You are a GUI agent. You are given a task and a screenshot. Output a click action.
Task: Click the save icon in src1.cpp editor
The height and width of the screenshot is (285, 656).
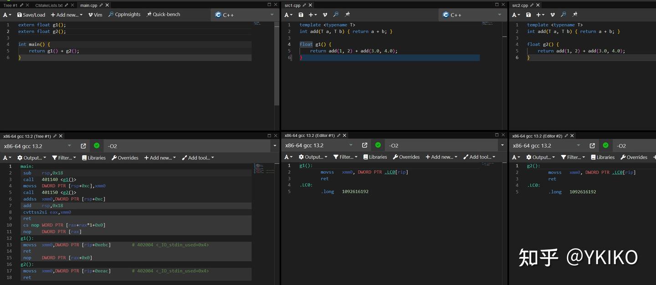click(x=301, y=15)
